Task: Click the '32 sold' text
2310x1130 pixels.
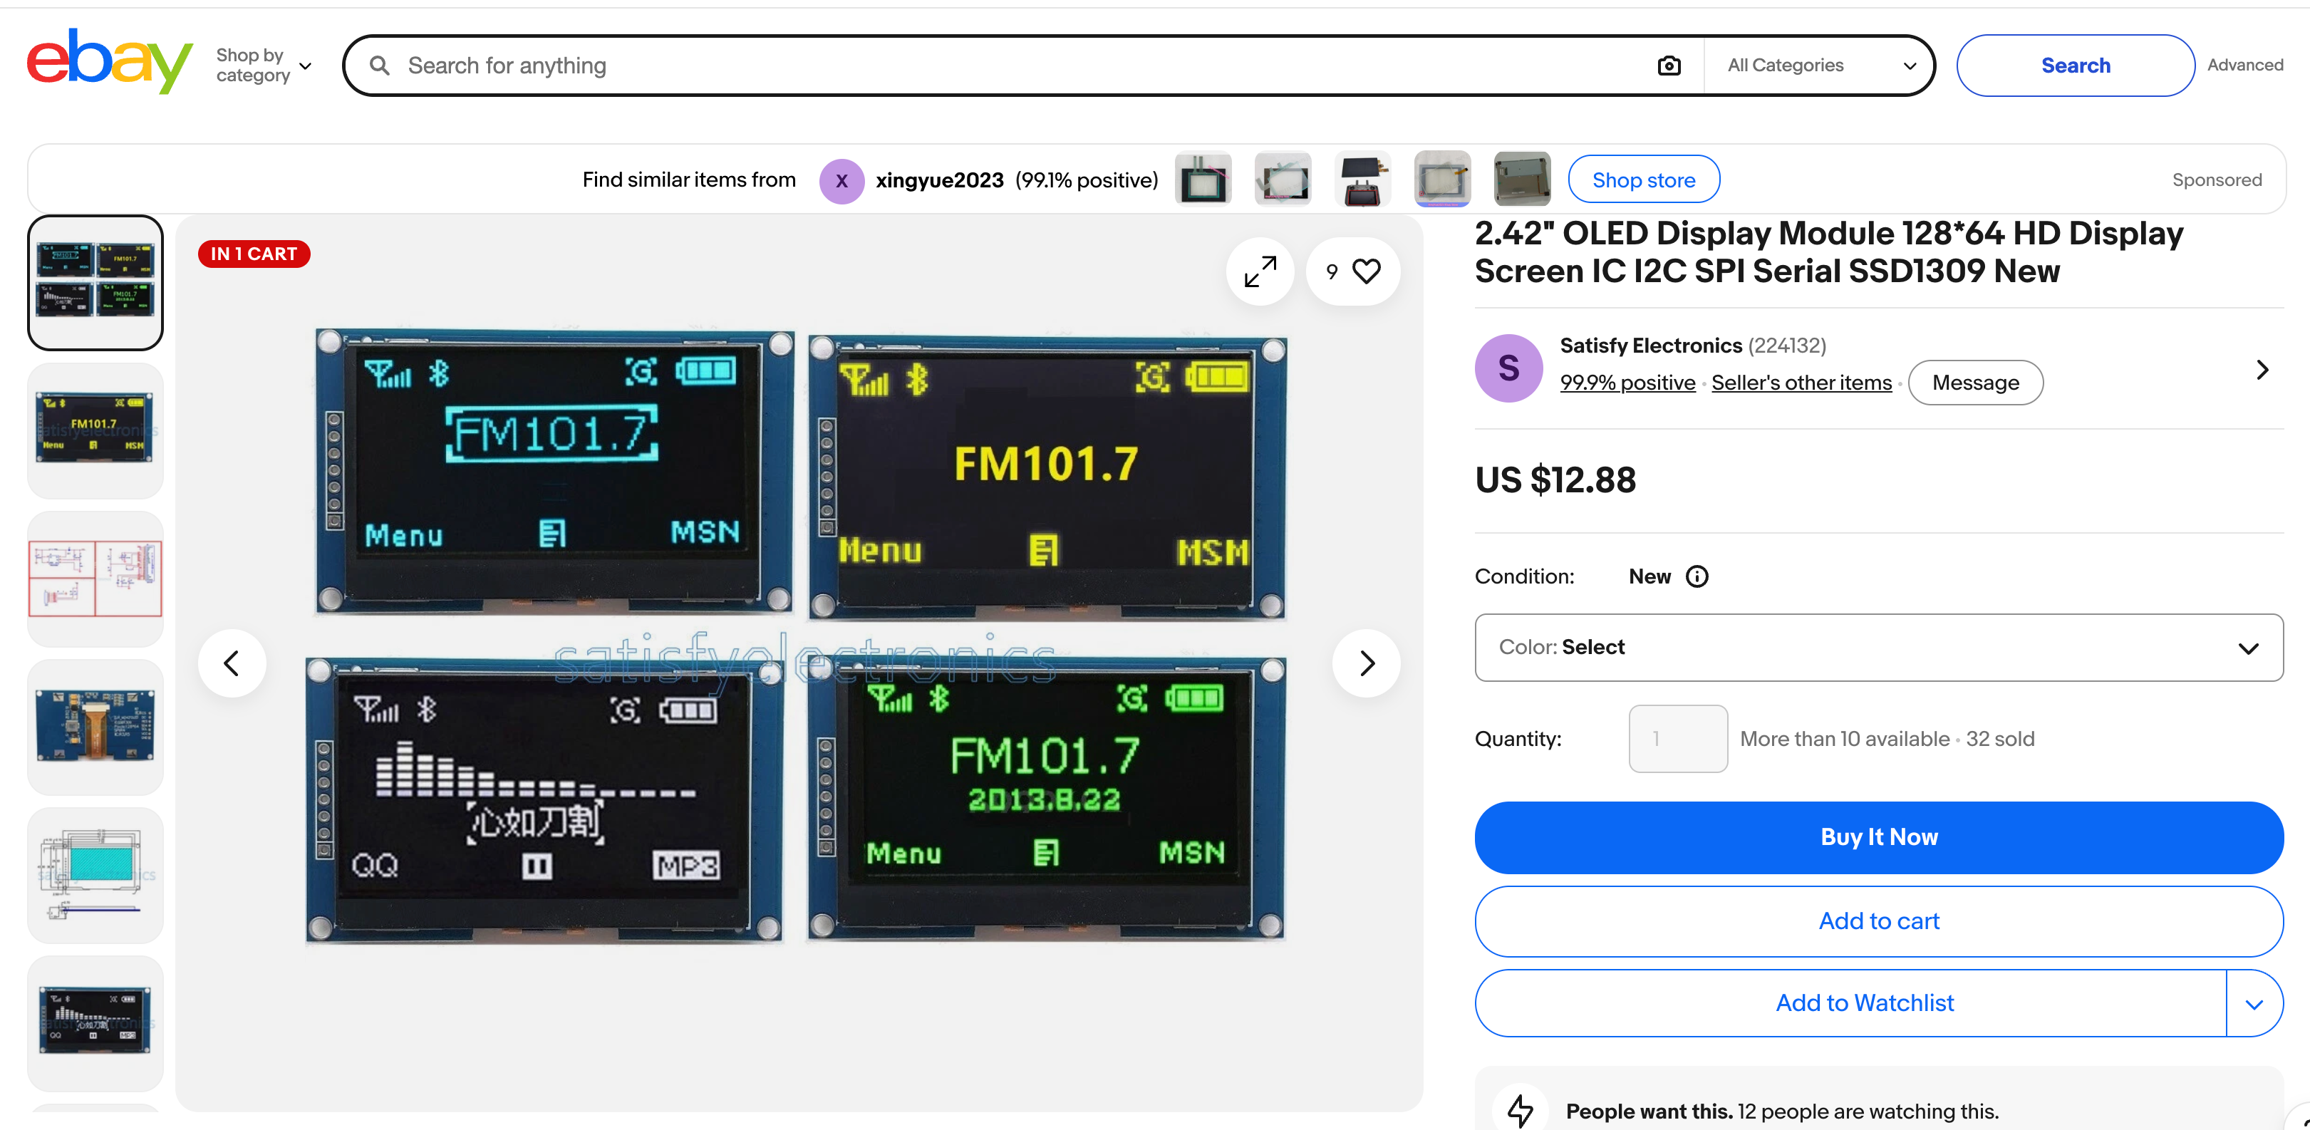Action: 2000,739
